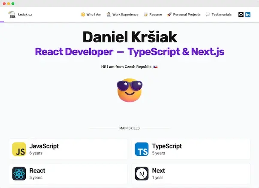Click the rocket emoji beside Personal Projects
Image resolution: width=259 pixels, height=188 pixels.
tap(169, 15)
